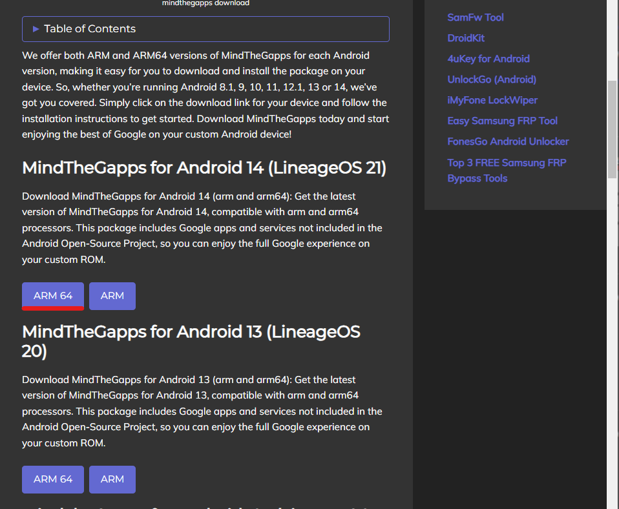Click the ARM button for Android 14

point(112,296)
